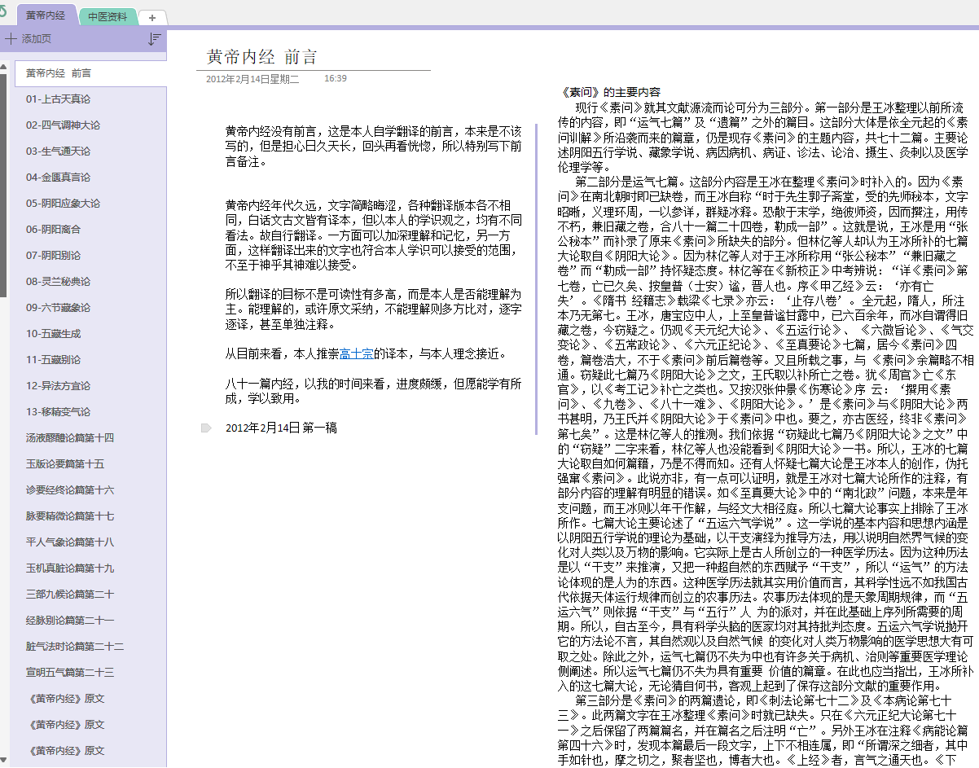Go to the 05-阴阳应象大论 page
Screen dimensions: 979x768
(x=63, y=204)
